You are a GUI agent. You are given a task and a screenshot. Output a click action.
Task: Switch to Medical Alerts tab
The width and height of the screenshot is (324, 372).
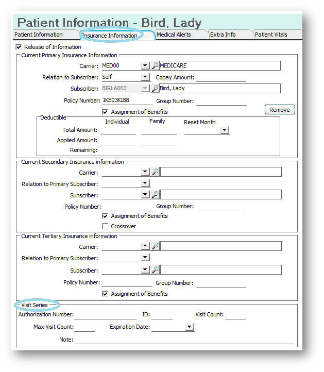click(174, 35)
